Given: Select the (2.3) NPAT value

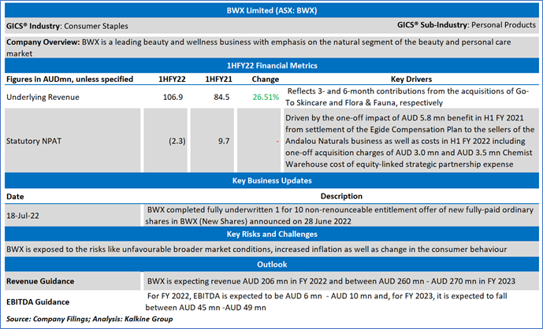Looking at the screenshot, I should click(x=177, y=141).
